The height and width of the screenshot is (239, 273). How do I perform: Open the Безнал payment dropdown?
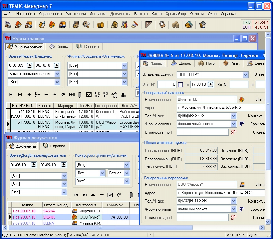127,173
